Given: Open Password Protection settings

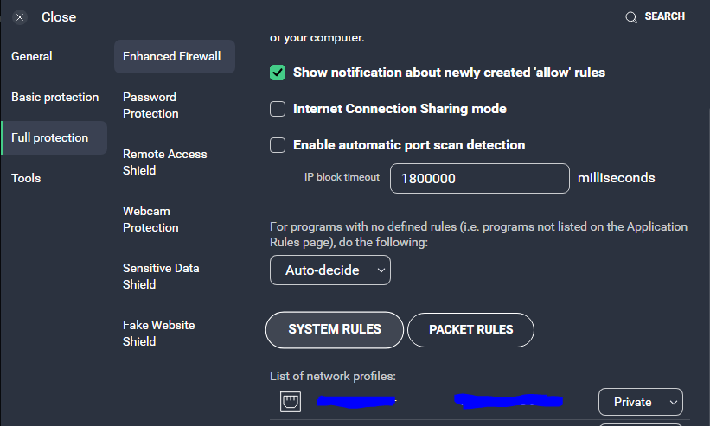Looking at the screenshot, I should pyautogui.click(x=150, y=105).
